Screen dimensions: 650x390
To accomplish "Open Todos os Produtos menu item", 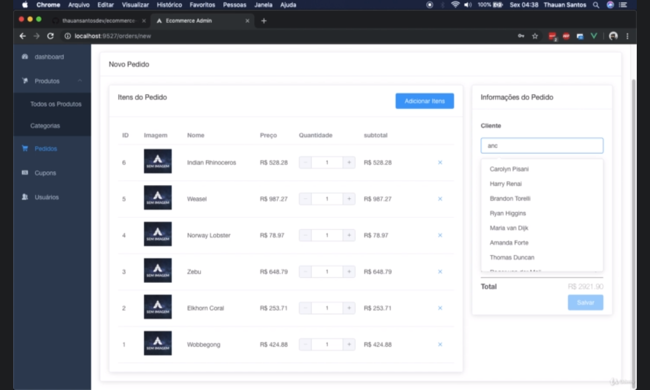I will pos(56,104).
